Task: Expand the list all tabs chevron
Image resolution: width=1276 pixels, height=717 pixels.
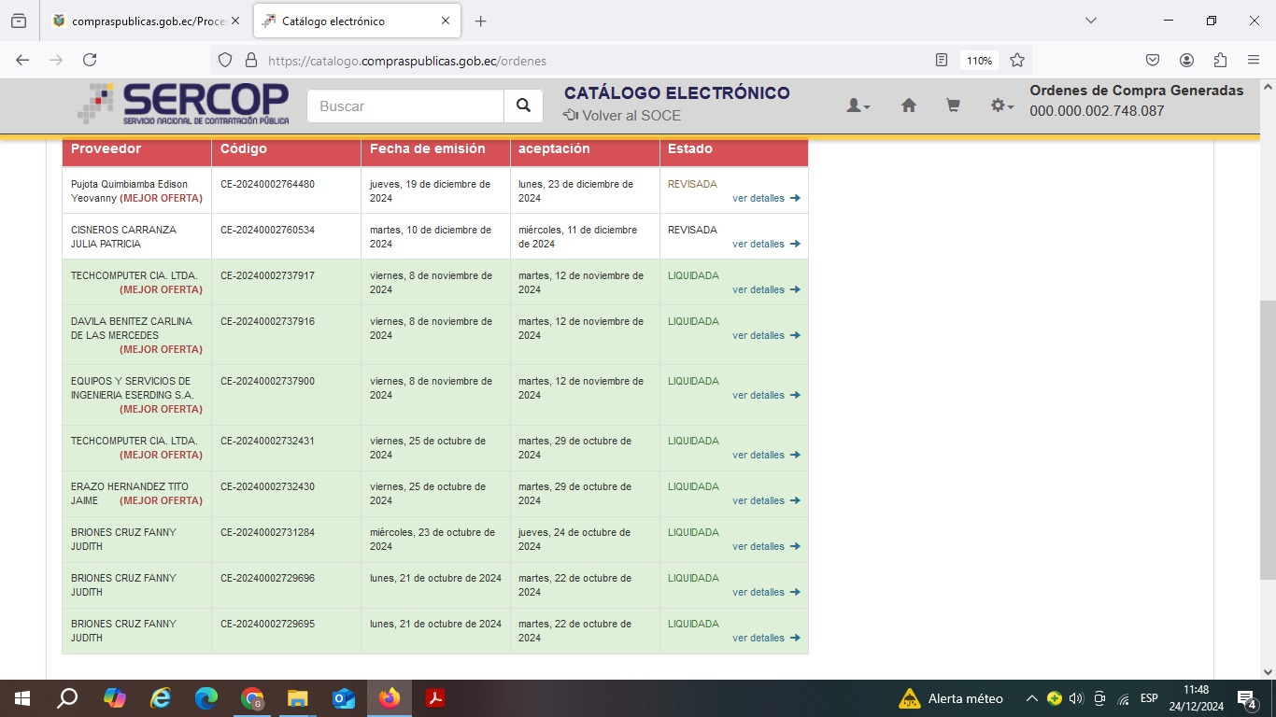Action: click(x=1090, y=21)
